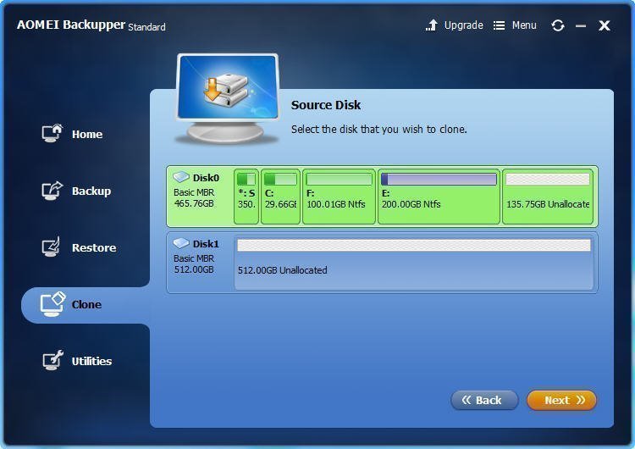The width and height of the screenshot is (635, 449).
Task: Select the E: 200.00GB Ntfs partition
Action: pos(439,197)
